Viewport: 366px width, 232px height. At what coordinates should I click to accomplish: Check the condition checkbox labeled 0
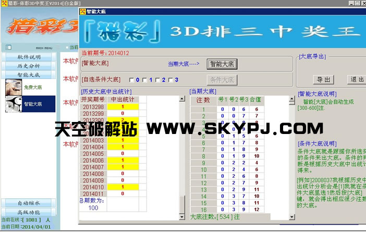(x=131, y=80)
